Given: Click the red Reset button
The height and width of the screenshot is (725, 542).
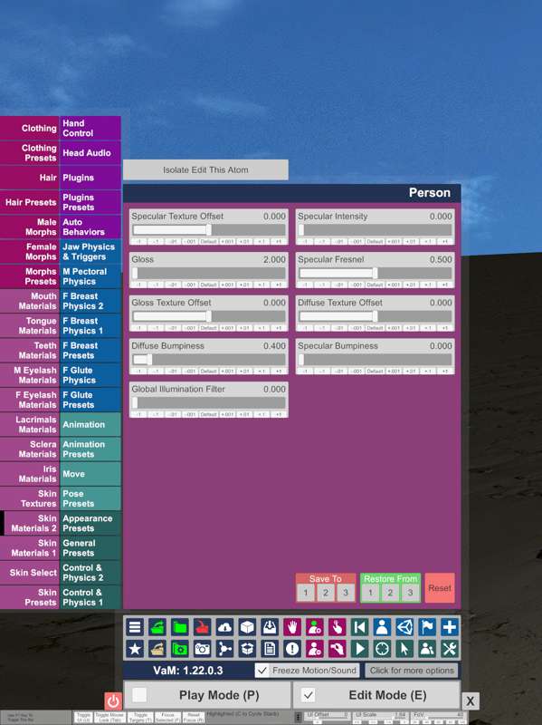Looking at the screenshot, I should pyautogui.click(x=440, y=588).
